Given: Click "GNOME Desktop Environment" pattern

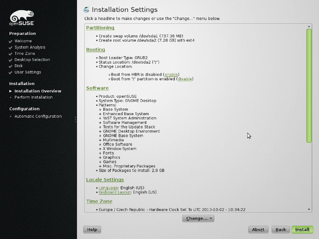Looking at the screenshot, I should coord(131,131).
